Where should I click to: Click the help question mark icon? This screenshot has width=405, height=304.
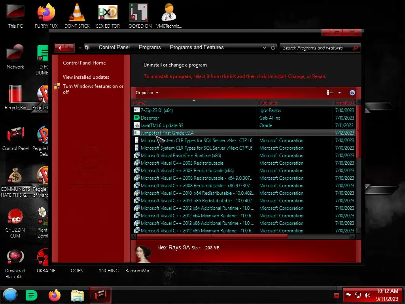(x=352, y=93)
